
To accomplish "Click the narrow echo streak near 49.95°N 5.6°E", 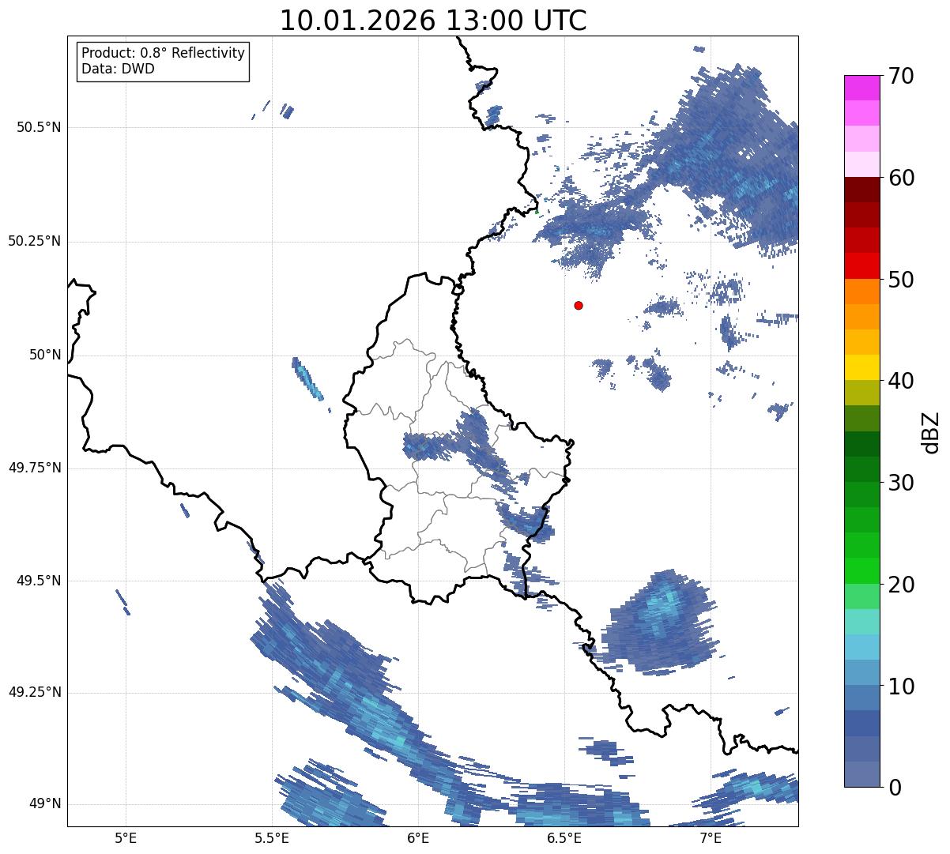I will 307,379.
